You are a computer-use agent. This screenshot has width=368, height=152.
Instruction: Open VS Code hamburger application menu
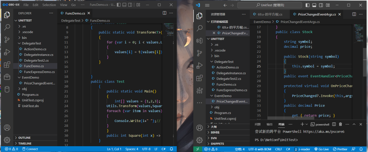point(207,5)
